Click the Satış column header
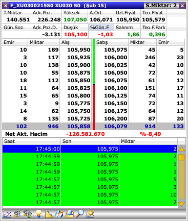Image resolution: width=188 pixels, height=221 pixels. coord(111,42)
